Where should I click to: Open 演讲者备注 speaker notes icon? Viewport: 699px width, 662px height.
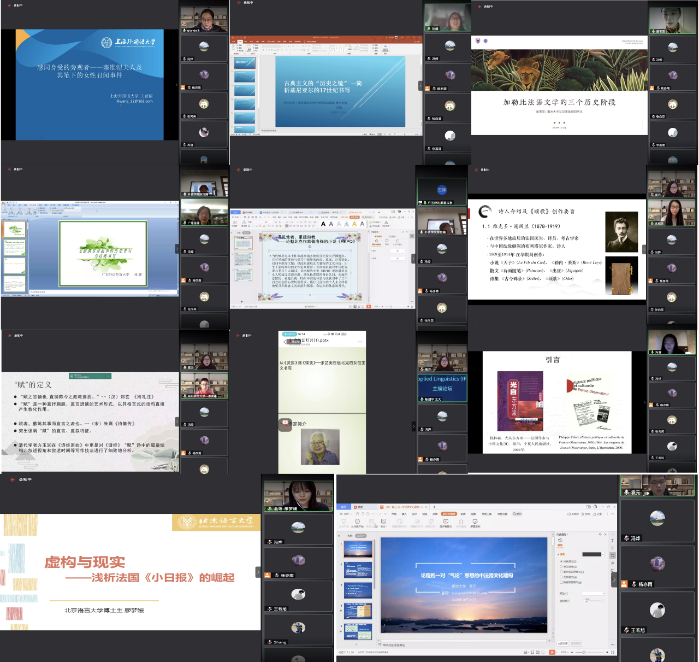[x=446, y=523]
